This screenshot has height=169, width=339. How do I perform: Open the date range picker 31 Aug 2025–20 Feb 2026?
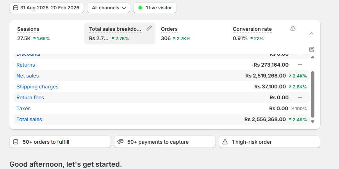[x=46, y=8]
